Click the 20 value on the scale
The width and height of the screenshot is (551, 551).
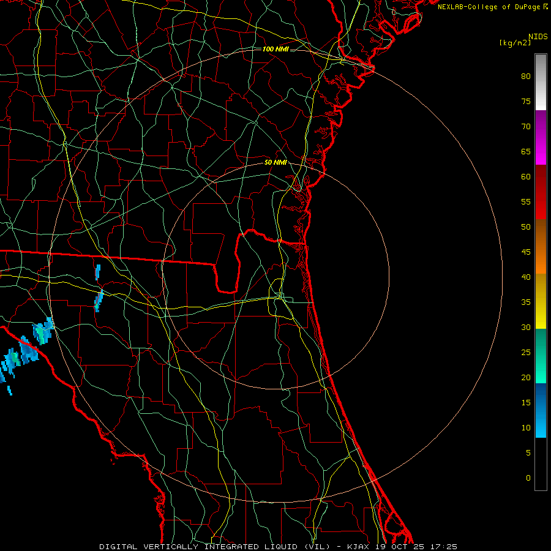coord(526,377)
